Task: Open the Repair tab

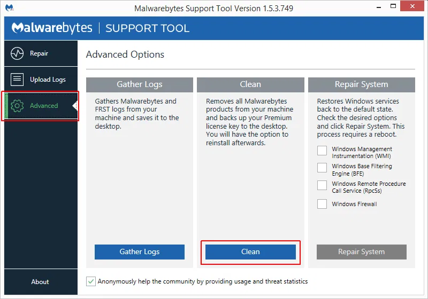Action: pyautogui.click(x=39, y=53)
